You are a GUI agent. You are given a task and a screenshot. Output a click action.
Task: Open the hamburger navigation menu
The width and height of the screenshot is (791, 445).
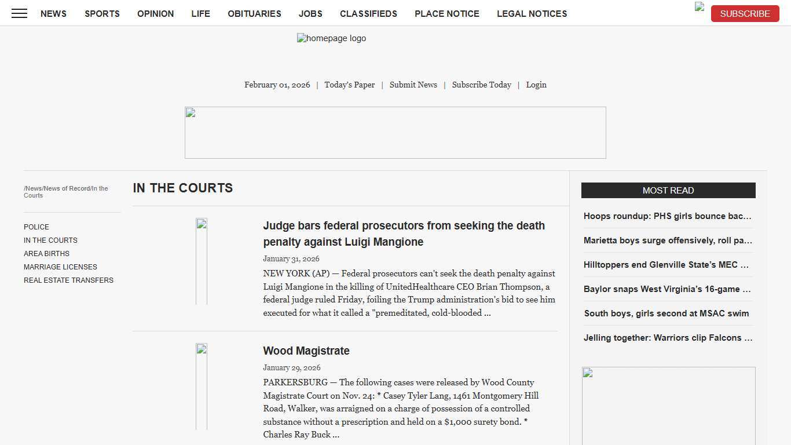19,13
